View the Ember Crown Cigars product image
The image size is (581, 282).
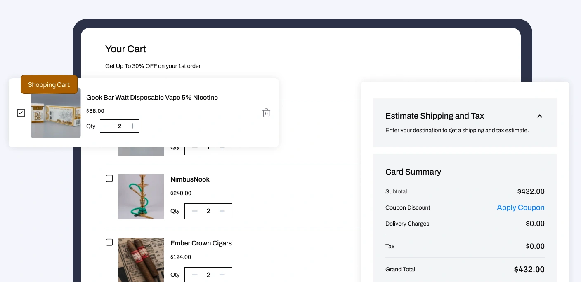click(141, 260)
